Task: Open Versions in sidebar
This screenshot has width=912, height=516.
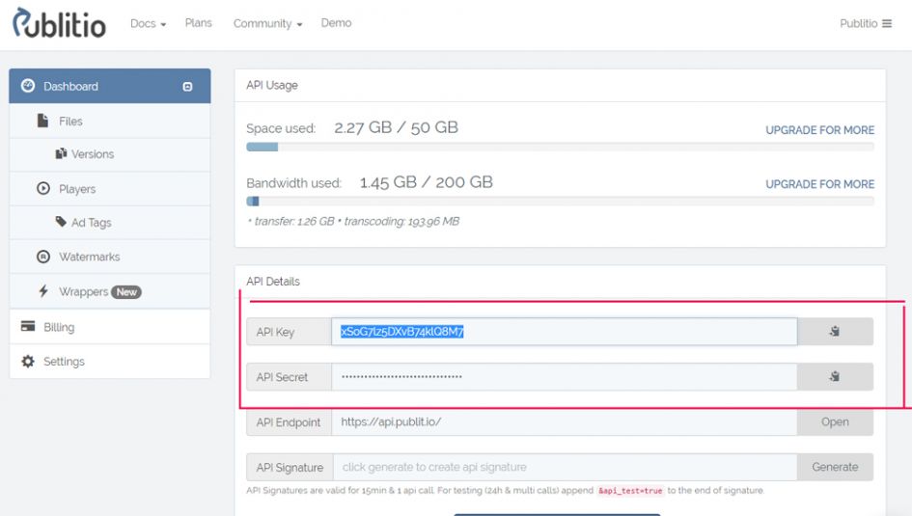Action: pos(110,154)
